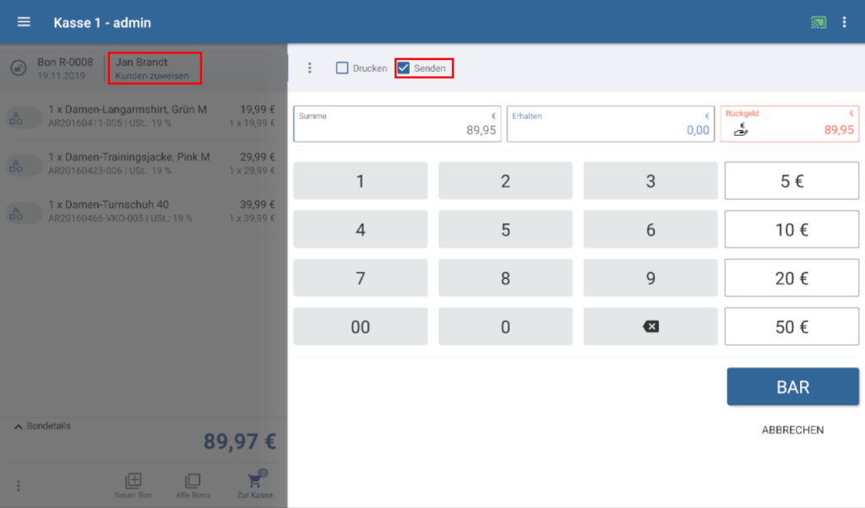Click the Erhalten amount field
The image size is (865, 508).
point(611,124)
